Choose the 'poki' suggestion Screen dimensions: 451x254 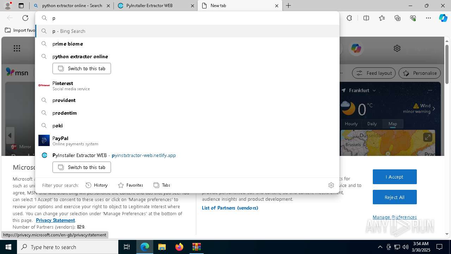coord(187,126)
